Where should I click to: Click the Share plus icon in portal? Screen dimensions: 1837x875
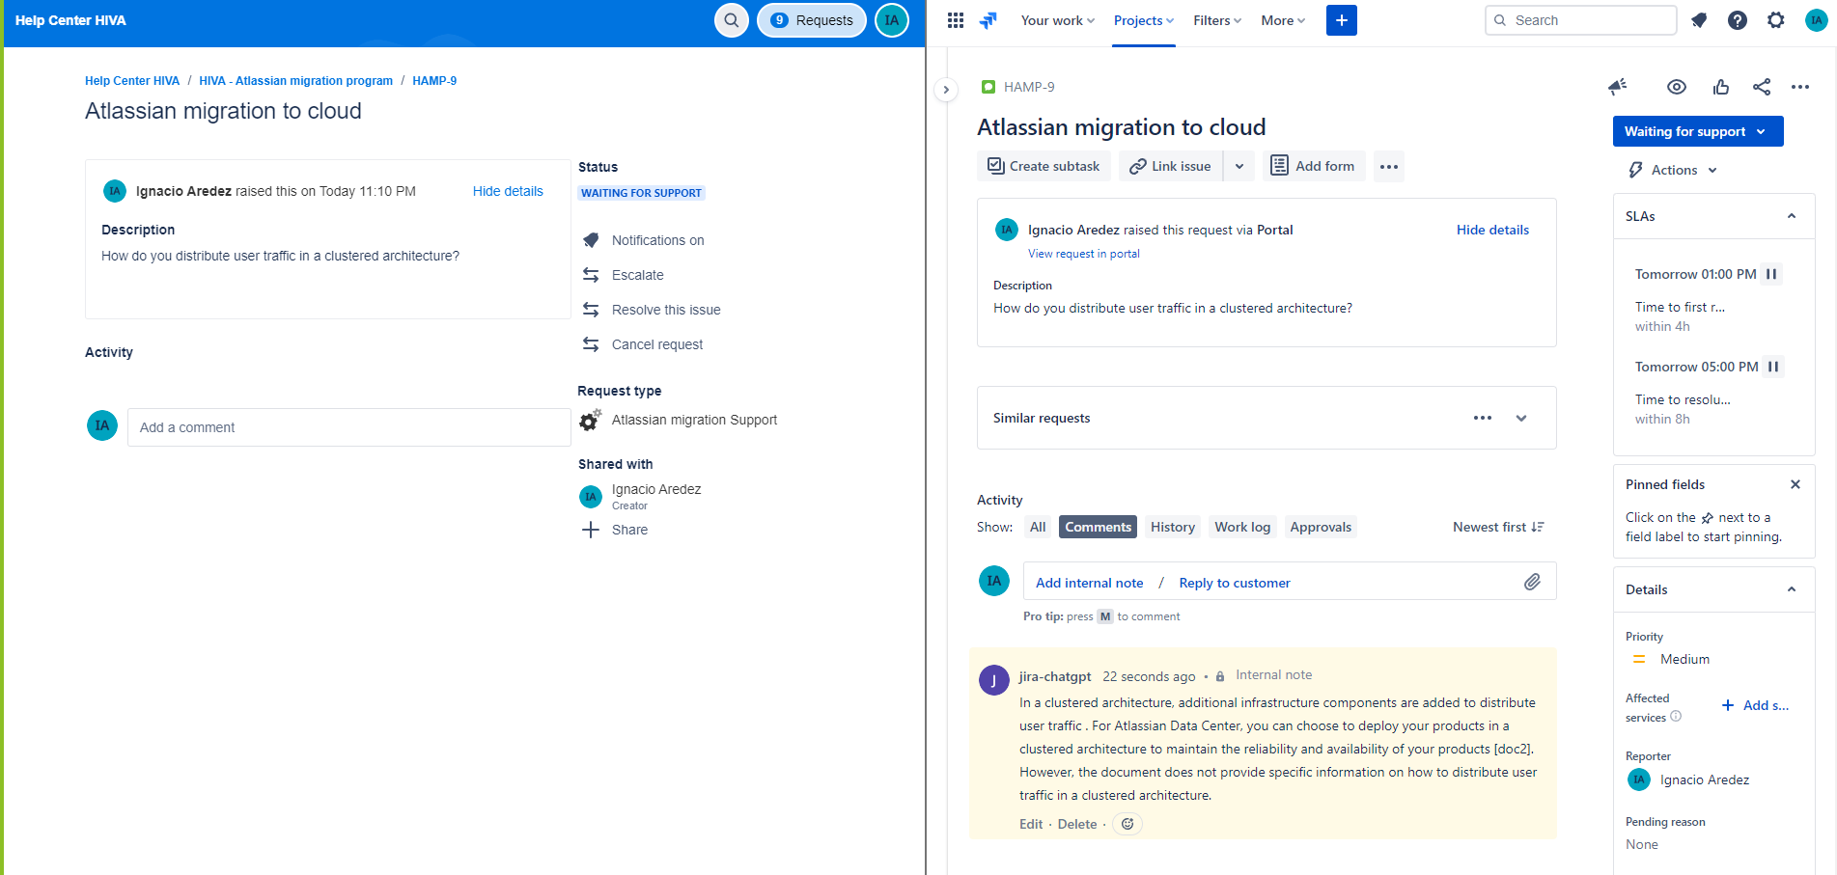click(x=591, y=530)
